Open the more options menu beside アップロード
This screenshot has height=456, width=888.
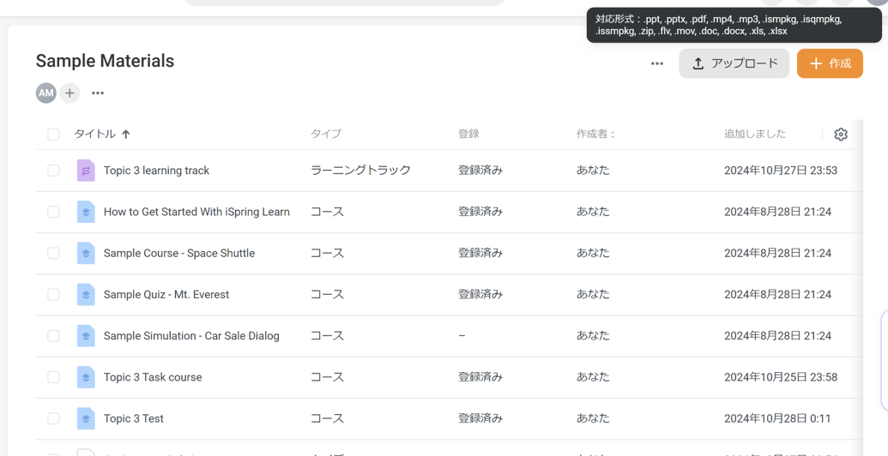click(x=657, y=63)
